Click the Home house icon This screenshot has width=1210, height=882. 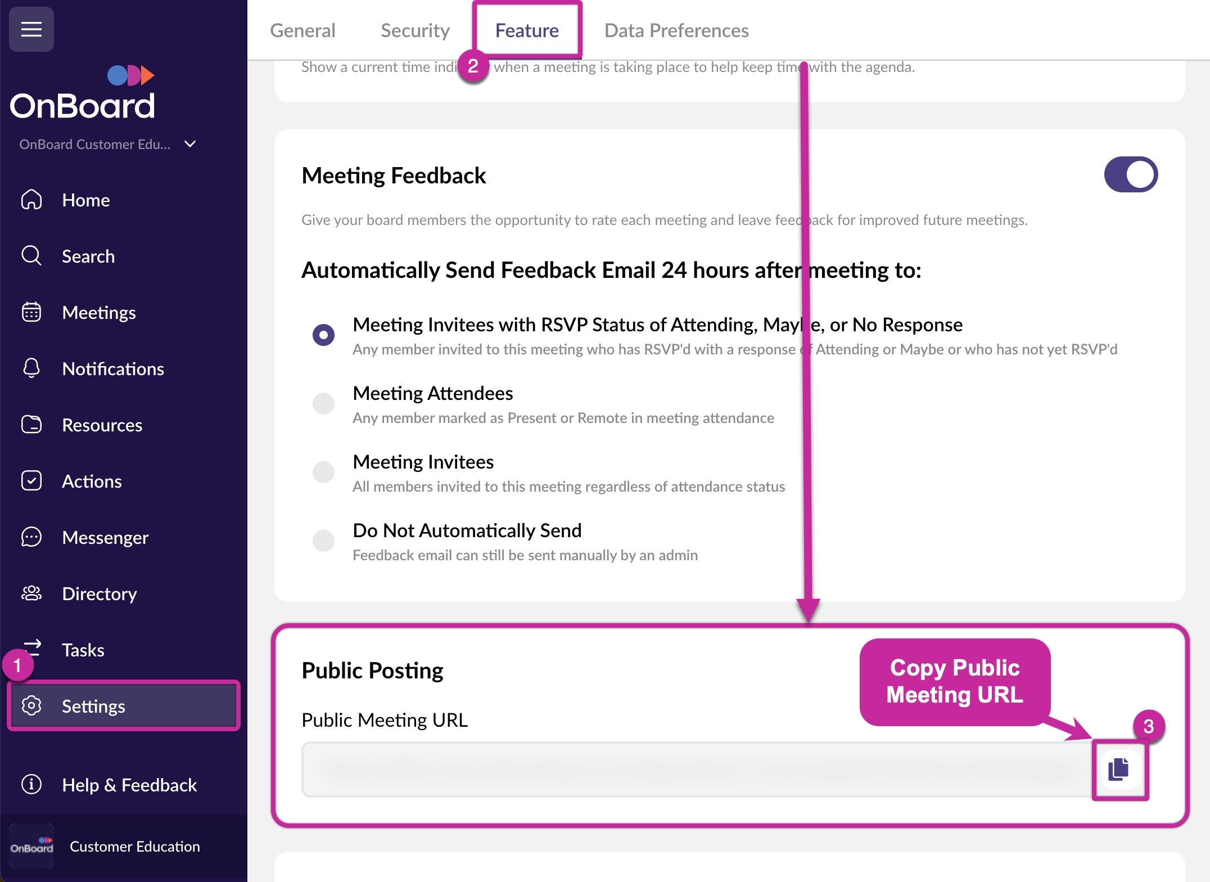coord(31,200)
